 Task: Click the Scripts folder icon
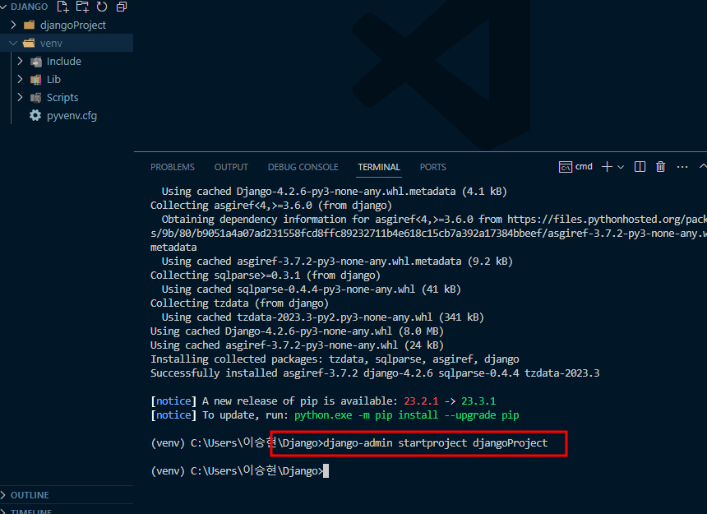click(35, 98)
